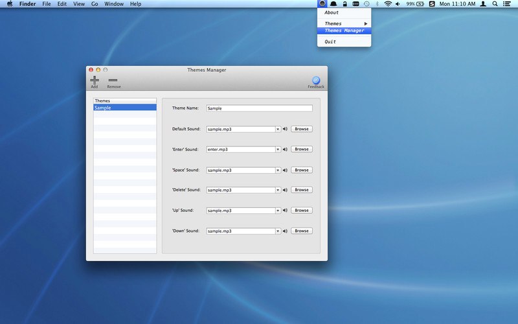518x324 pixels.
Task: Select Themes Manager in the menu
Action: [344, 30]
